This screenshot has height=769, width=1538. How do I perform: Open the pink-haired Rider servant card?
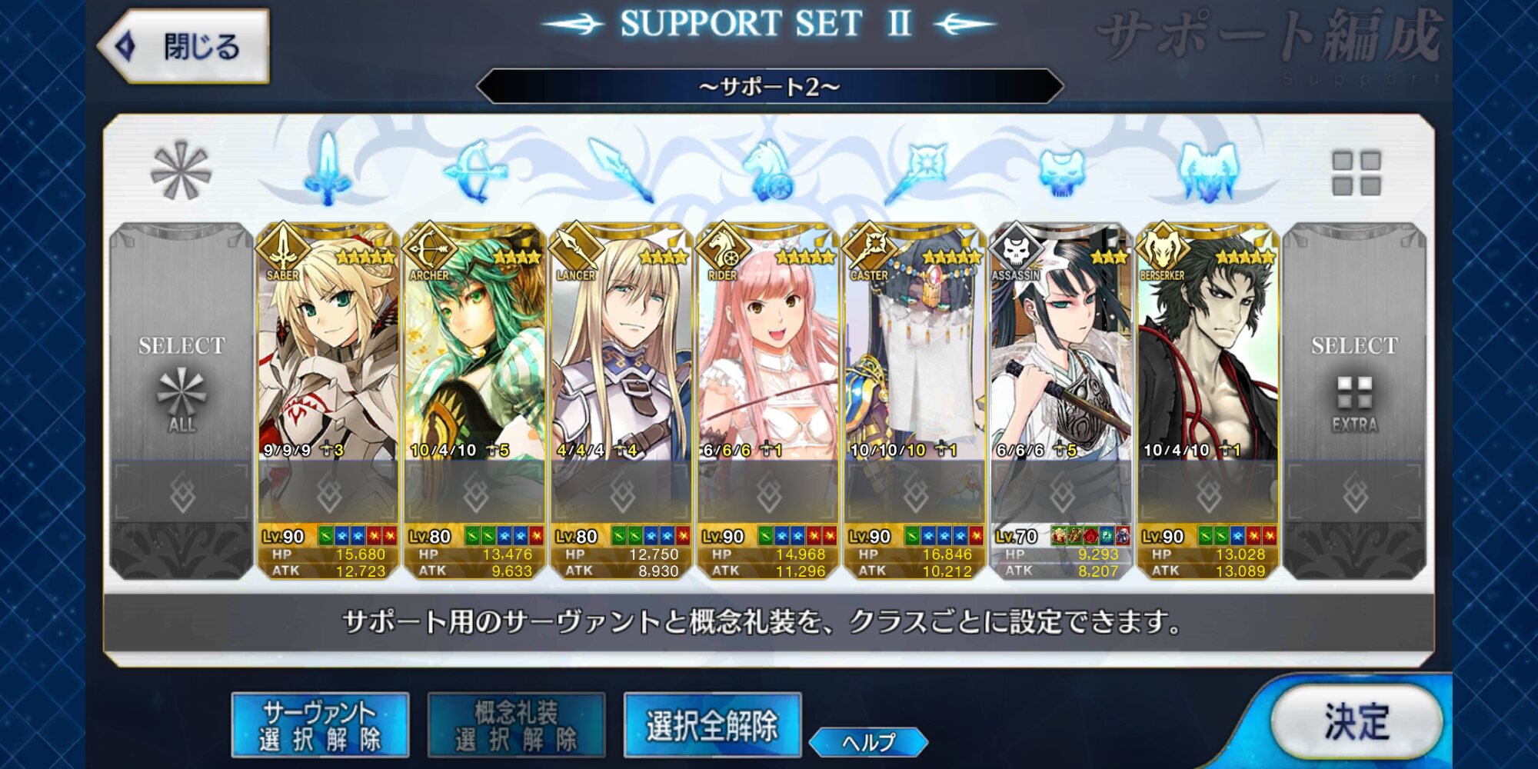coord(768,401)
